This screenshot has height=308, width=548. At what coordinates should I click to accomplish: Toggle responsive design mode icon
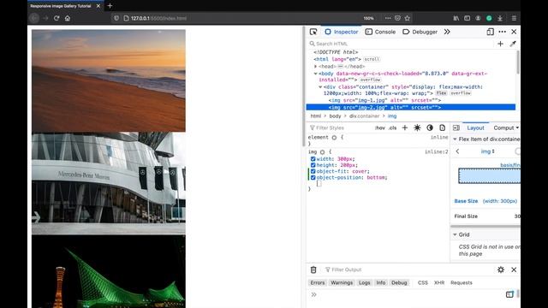coord(491,32)
